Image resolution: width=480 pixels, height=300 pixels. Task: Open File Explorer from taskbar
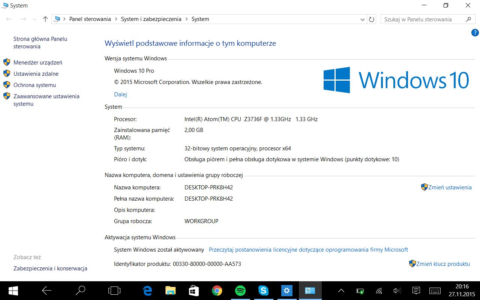(x=171, y=291)
